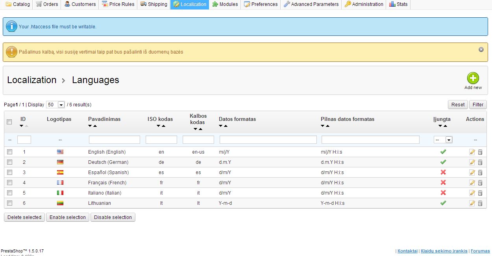Click edit pencil icon for English row
This screenshot has width=492, height=256.
tap(472, 152)
